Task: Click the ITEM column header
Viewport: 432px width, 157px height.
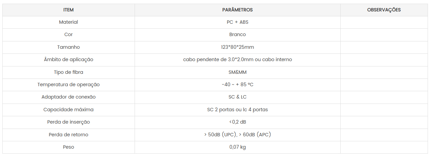Action: click(68, 10)
